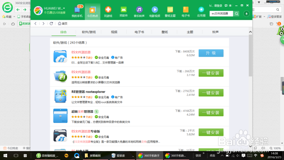Open the RE管理器 rootexplorer title link

[88, 92]
